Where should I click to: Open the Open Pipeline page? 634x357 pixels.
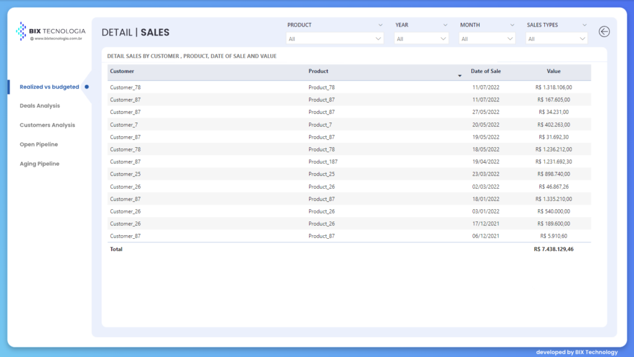[38, 144]
